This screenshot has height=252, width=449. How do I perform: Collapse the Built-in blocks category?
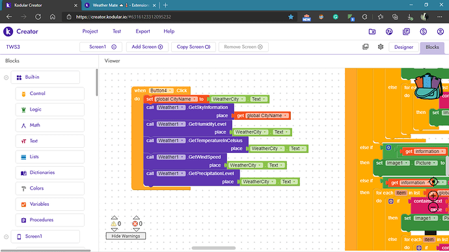6,77
